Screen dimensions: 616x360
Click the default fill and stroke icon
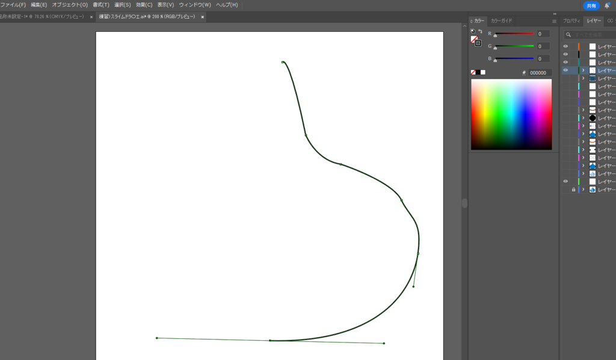point(473,31)
